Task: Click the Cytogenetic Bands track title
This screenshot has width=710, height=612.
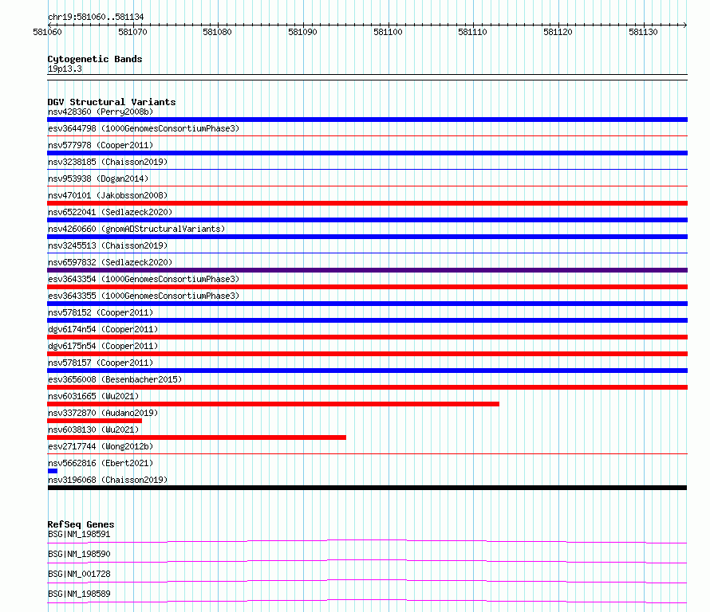Action: pyautogui.click(x=95, y=59)
